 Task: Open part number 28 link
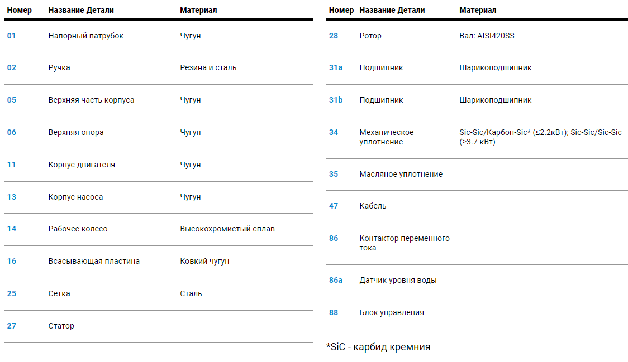tap(334, 36)
